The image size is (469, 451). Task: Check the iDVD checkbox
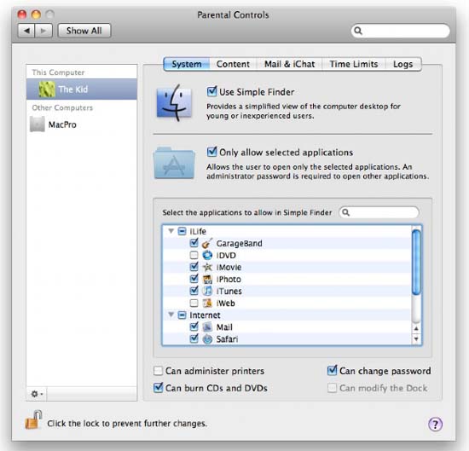[x=194, y=255]
